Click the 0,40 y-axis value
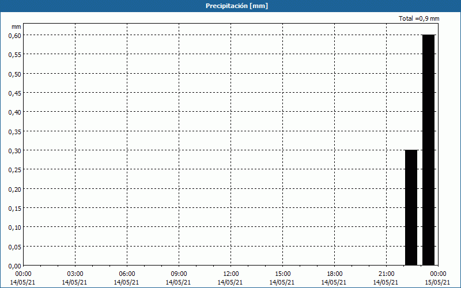This screenshot has width=461, height=288. [15, 112]
